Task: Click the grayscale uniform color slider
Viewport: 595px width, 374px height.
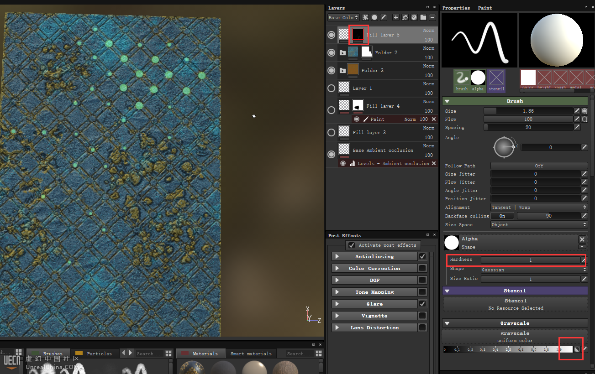Action: click(507, 349)
